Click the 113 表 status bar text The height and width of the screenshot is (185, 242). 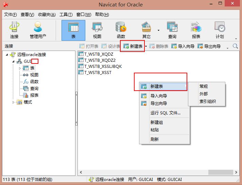click(x=28, y=180)
